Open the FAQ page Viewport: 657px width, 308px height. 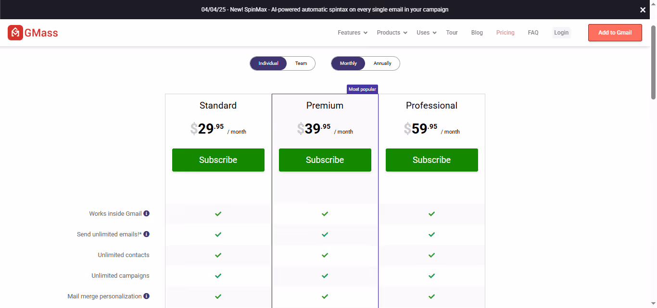pyautogui.click(x=533, y=33)
